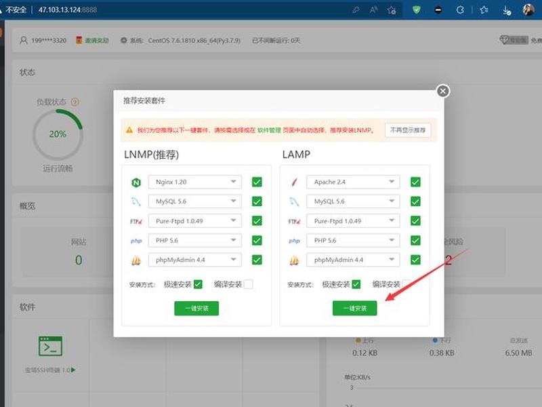Uncheck LAMP PHP 5.6 checkbox
Screen dimensions: 542x407
click(x=415, y=241)
